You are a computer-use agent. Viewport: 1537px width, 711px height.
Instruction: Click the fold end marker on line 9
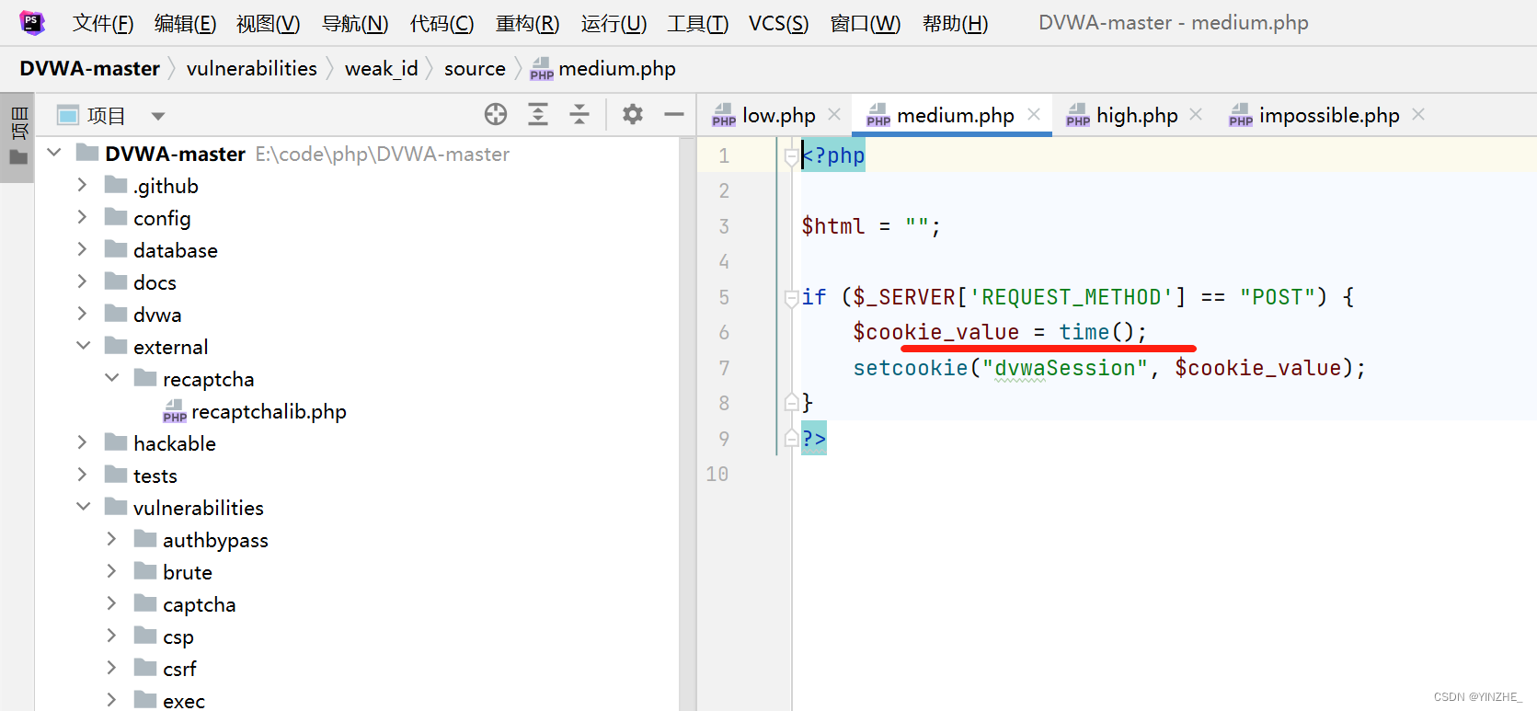791,439
